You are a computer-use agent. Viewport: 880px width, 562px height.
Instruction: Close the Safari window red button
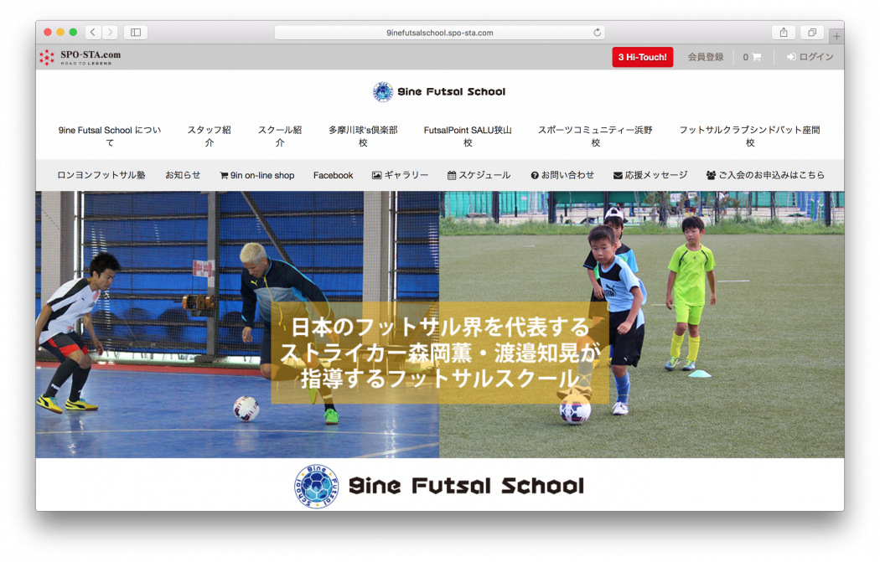[x=48, y=33]
